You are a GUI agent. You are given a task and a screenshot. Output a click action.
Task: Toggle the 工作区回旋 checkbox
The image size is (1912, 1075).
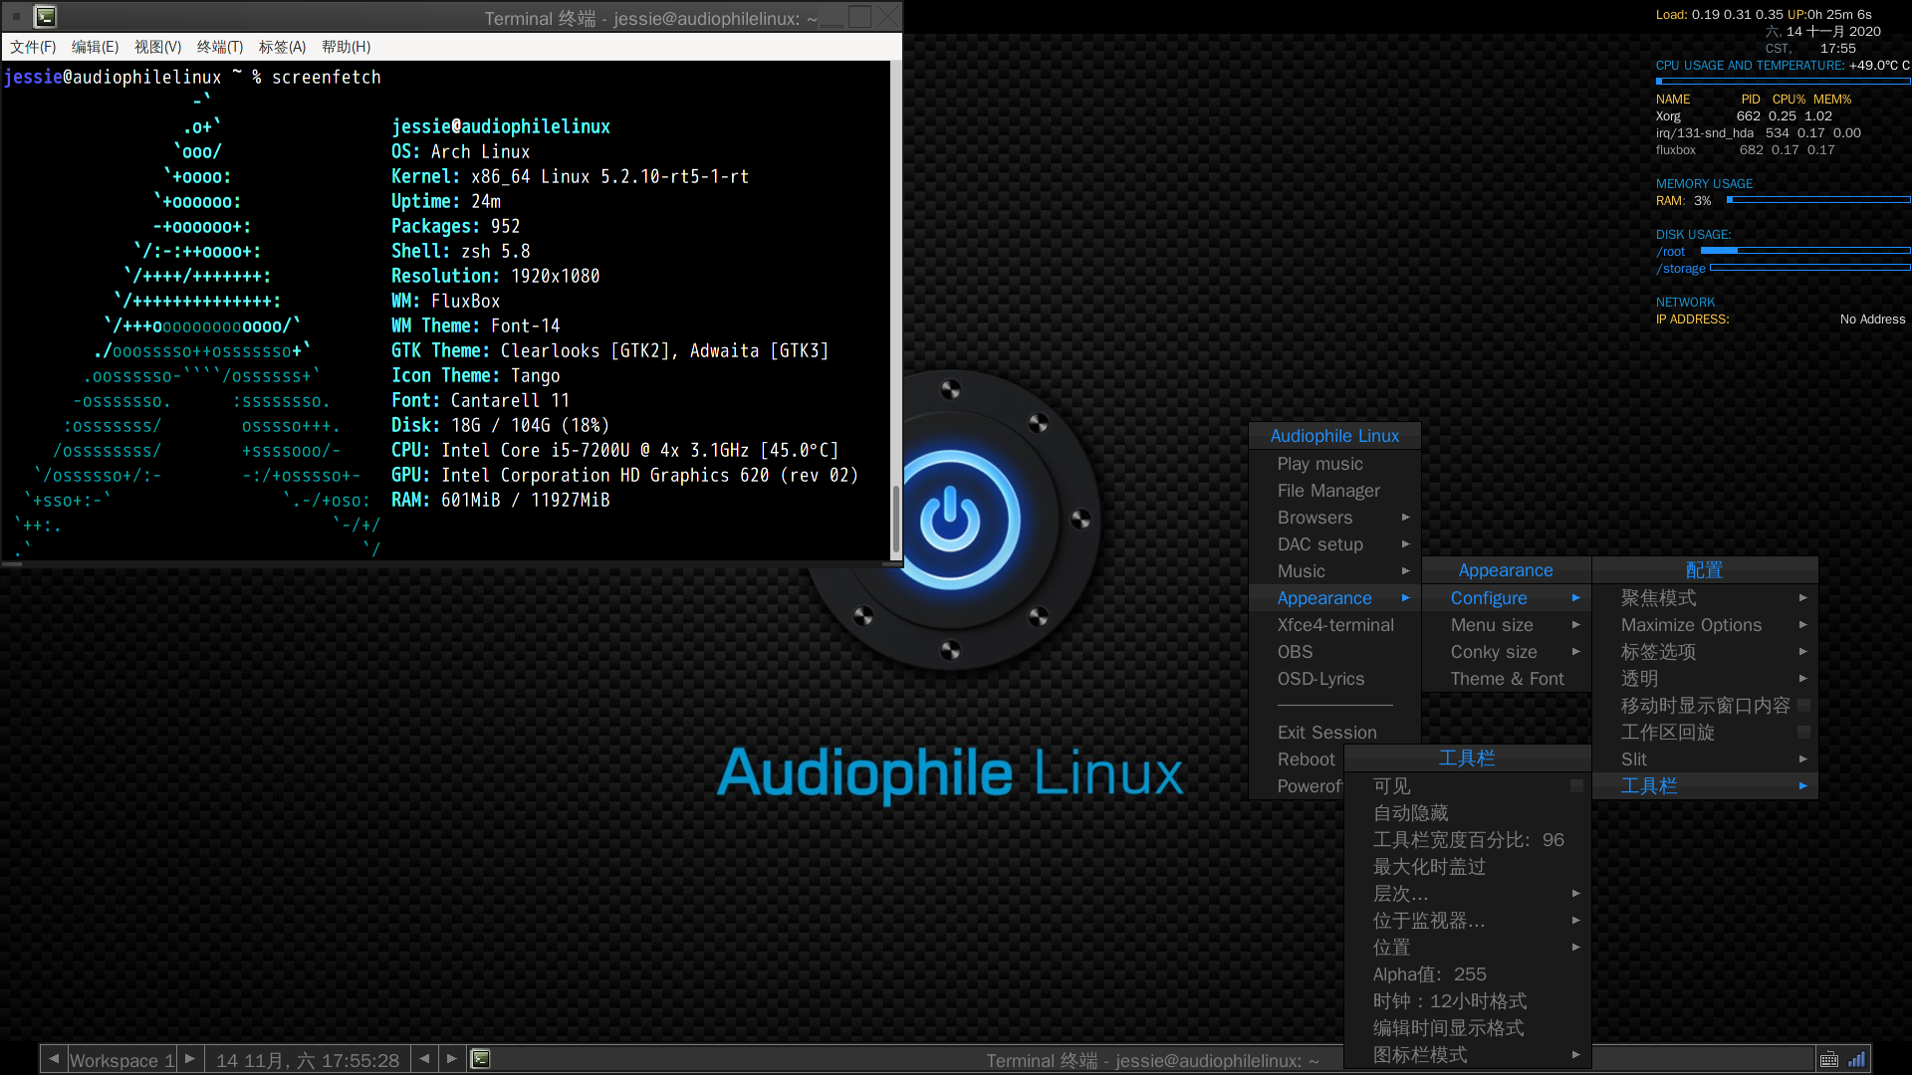point(1803,733)
